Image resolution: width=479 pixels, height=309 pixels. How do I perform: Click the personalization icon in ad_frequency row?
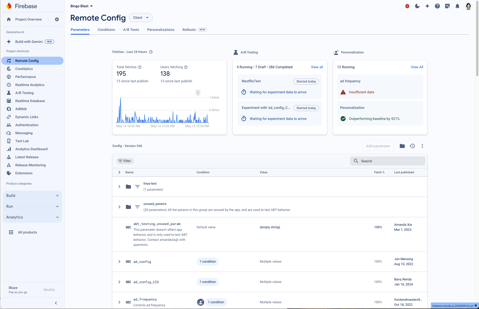[201, 302]
